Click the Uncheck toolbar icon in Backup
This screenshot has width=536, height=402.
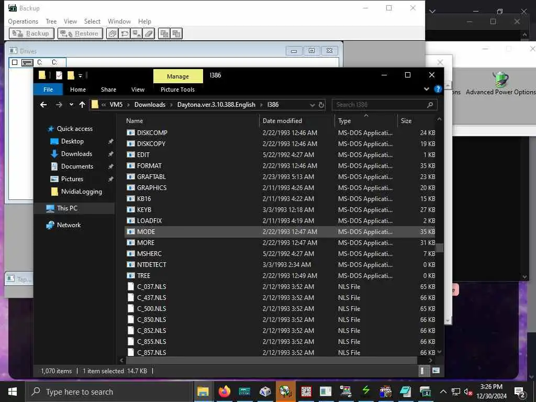pos(176,33)
